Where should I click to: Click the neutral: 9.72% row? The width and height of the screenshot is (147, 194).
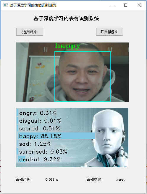[39, 159]
